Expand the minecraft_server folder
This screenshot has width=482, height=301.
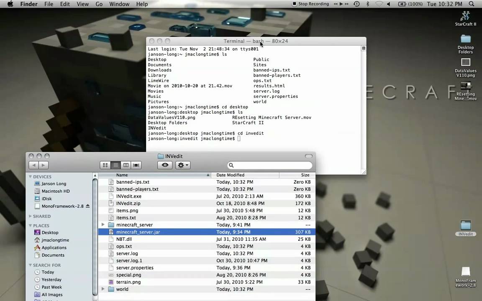pos(103,225)
